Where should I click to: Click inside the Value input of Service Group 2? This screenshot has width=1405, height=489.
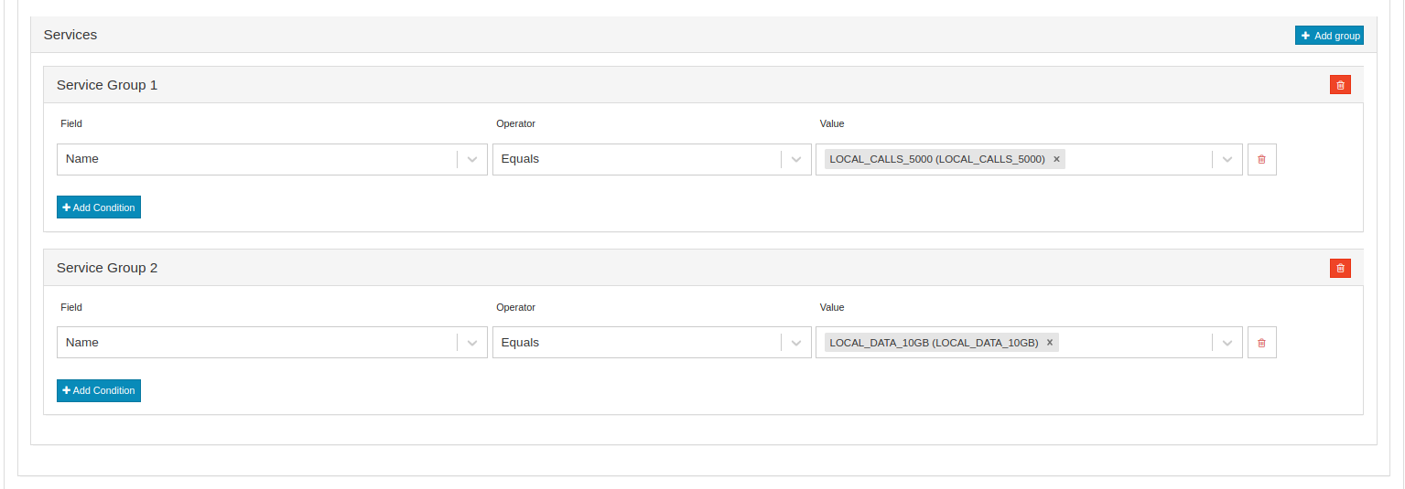1135,343
